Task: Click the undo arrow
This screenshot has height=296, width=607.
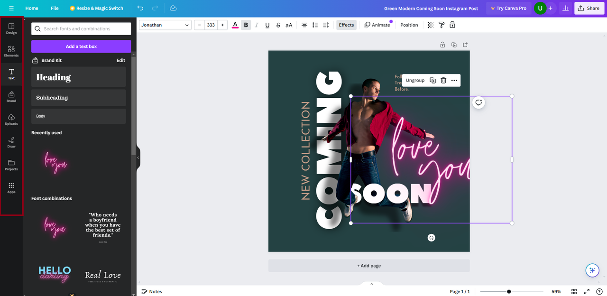Action: [140, 8]
